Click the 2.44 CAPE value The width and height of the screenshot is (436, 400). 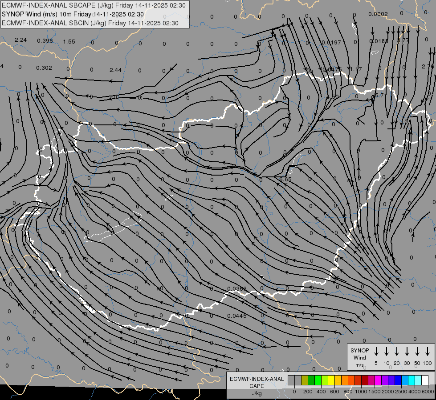[x=115, y=70]
